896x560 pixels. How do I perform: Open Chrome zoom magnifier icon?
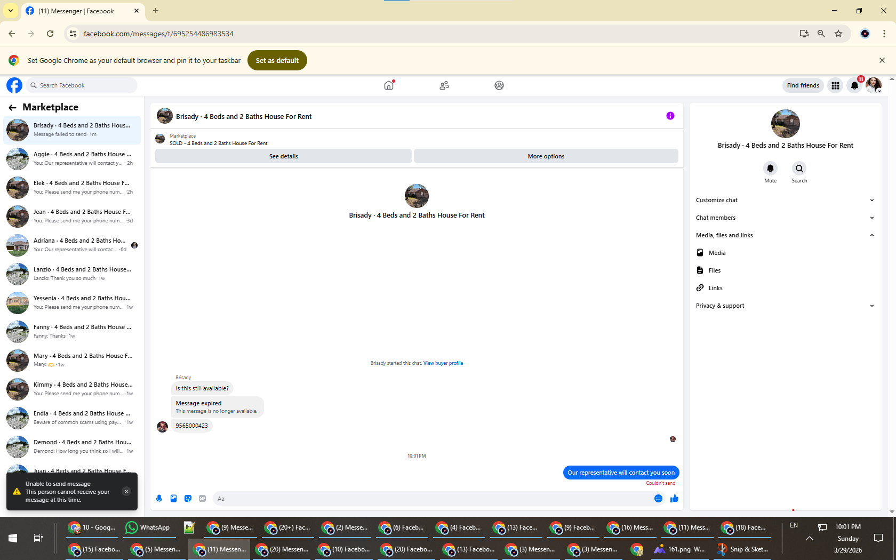[821, 34]
